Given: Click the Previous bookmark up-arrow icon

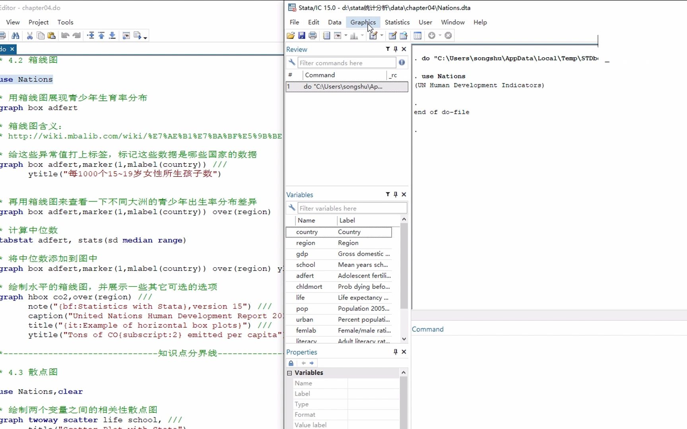Looking at the screenshot, I should tap(101, 36).
